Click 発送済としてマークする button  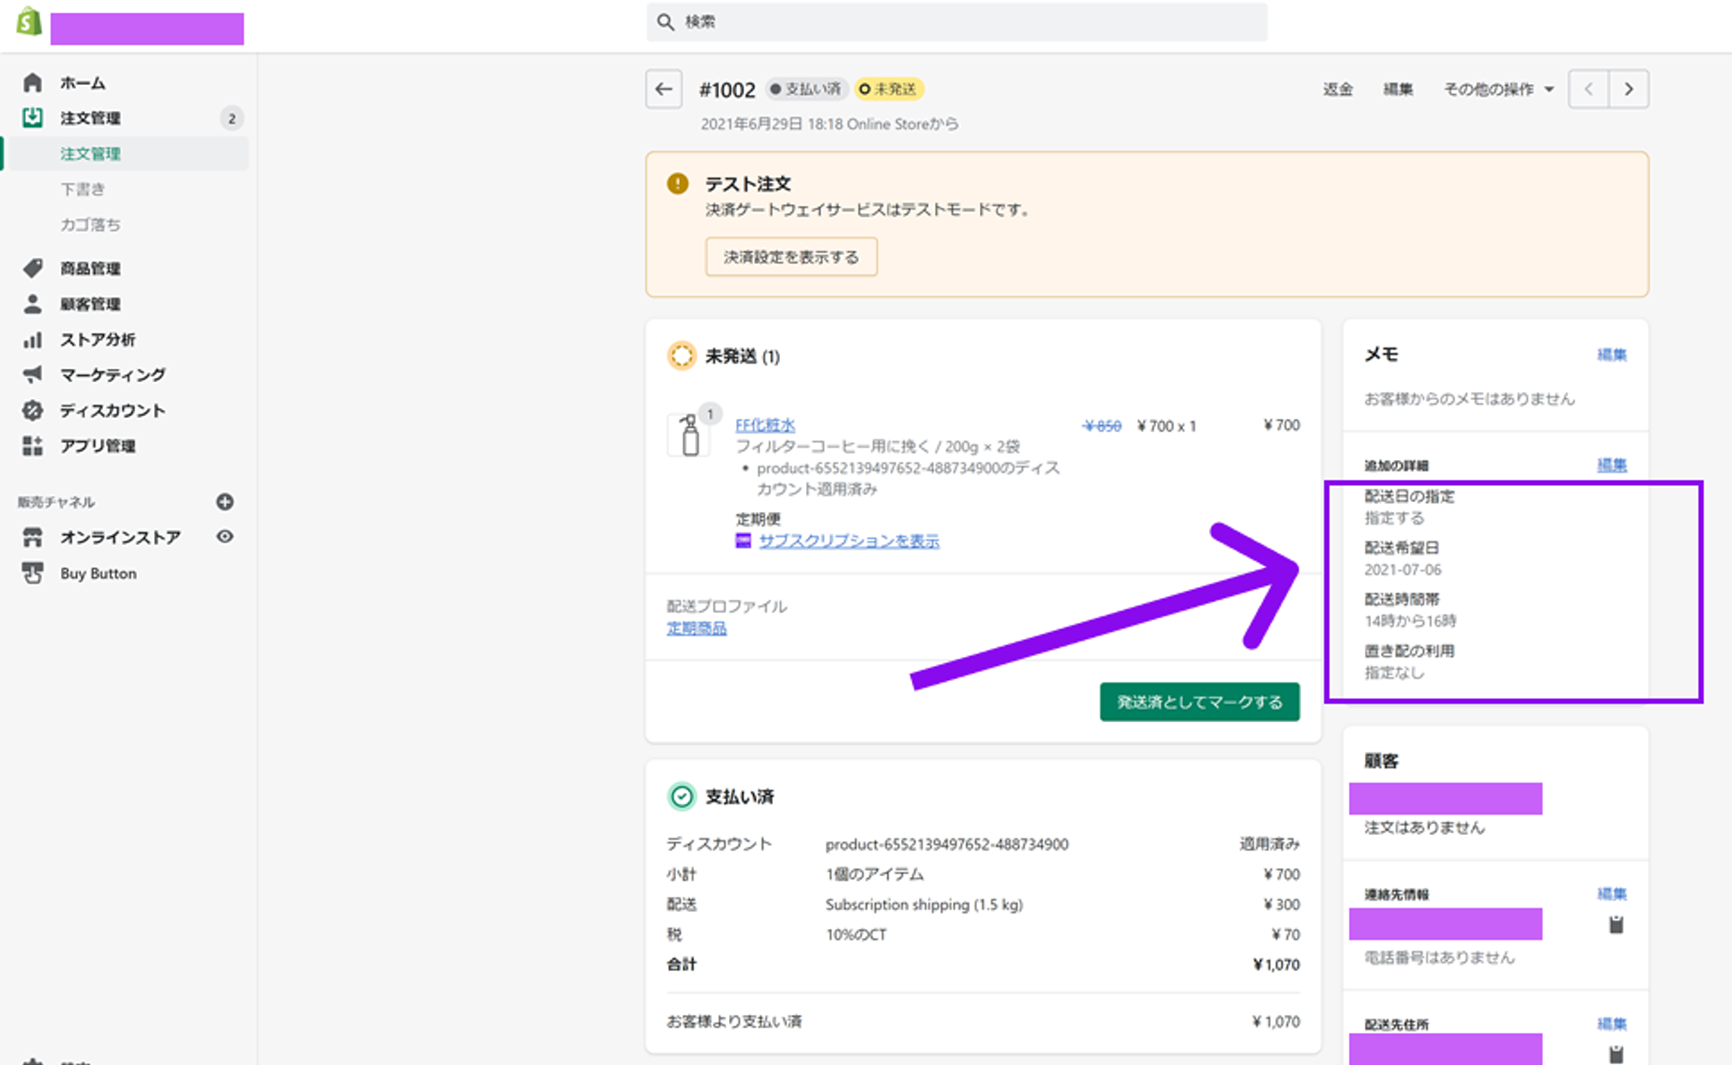[x=1199, y=703]
